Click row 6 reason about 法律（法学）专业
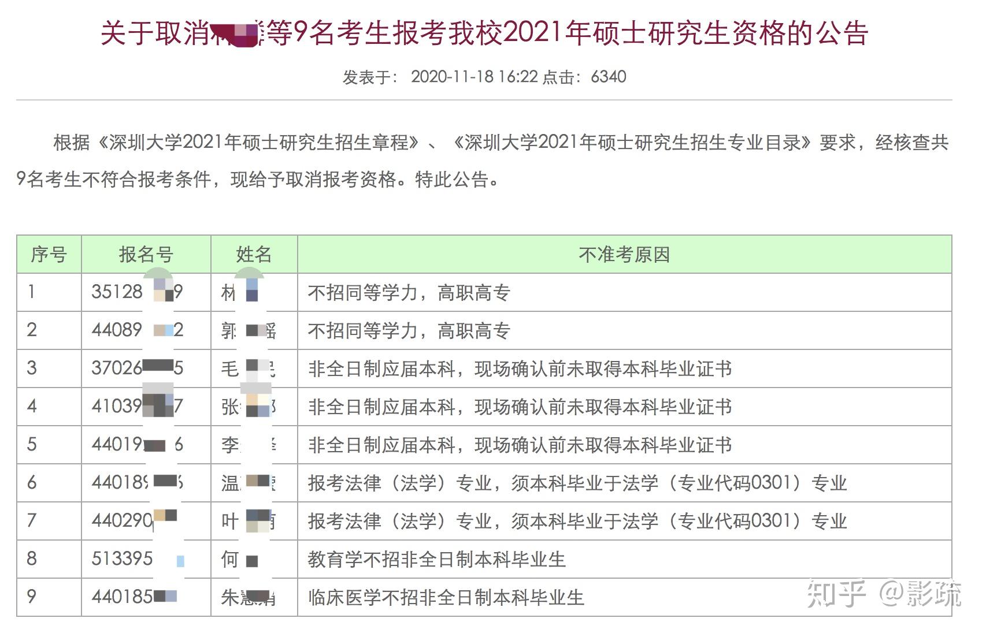 (x=577, y=483)
